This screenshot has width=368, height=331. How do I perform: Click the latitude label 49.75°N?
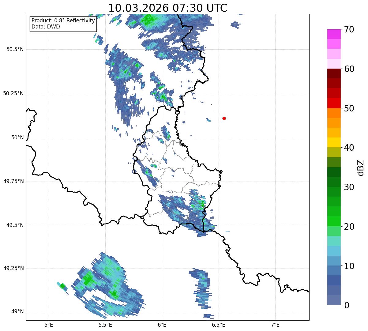pyautogui.click(x=13, y=181)
